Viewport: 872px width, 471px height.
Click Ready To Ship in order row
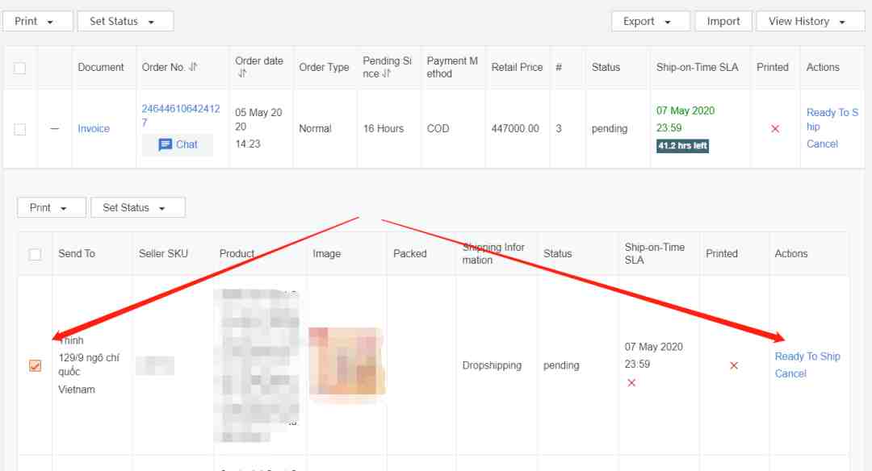[832, 119]
